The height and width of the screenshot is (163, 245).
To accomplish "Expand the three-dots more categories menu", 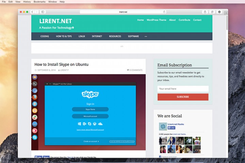I will click(x=146, y=36).
